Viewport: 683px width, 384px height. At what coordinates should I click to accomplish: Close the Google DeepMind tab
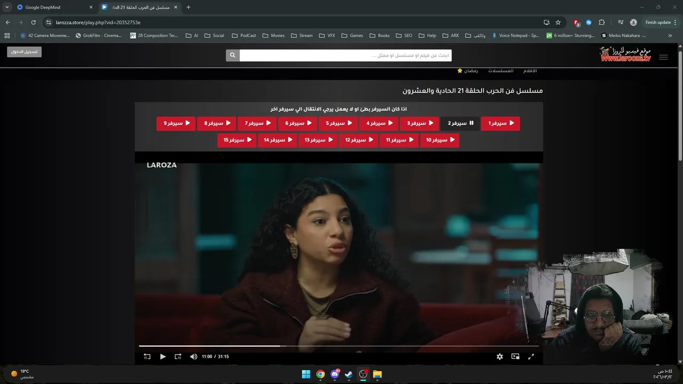[x=91, y=7]
